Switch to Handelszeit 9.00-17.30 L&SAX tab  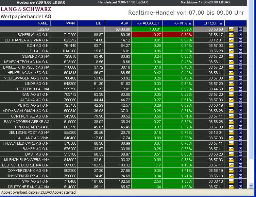[123, 2]
